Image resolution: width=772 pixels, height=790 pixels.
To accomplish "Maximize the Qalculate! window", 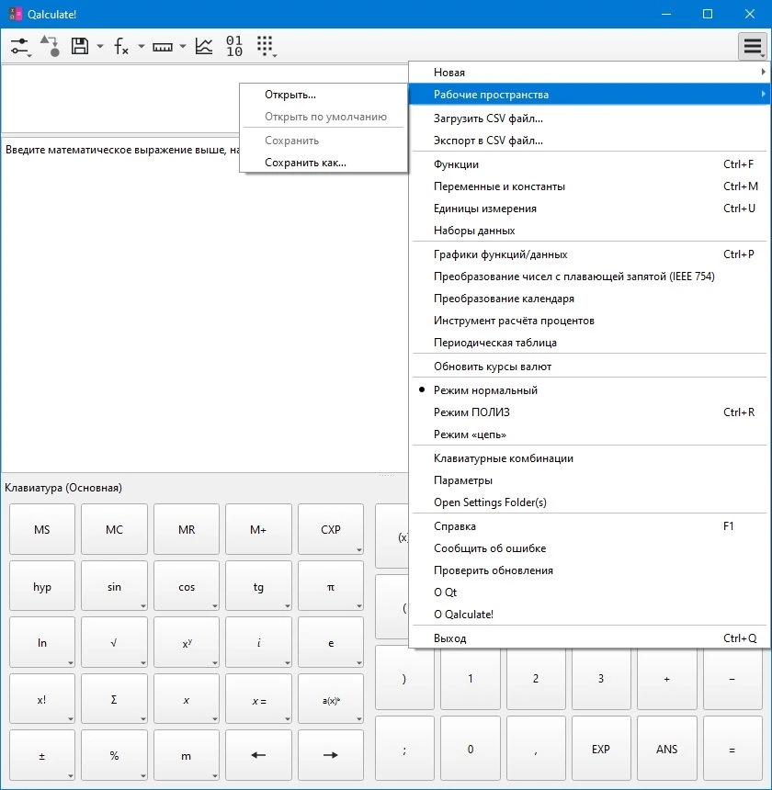I will [x=708, y=14].
